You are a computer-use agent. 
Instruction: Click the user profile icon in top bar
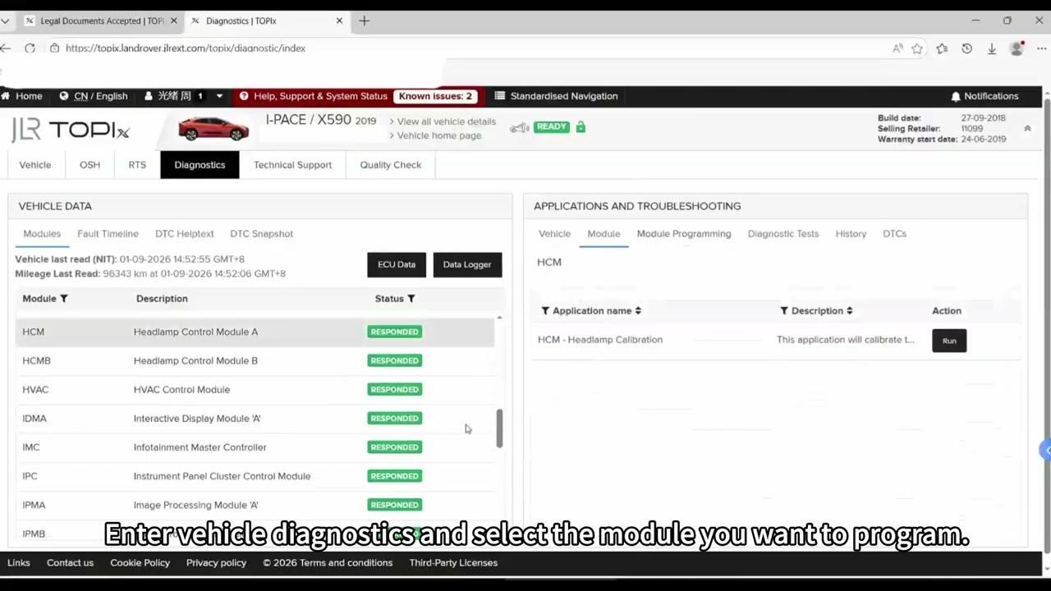click(149, 96)
